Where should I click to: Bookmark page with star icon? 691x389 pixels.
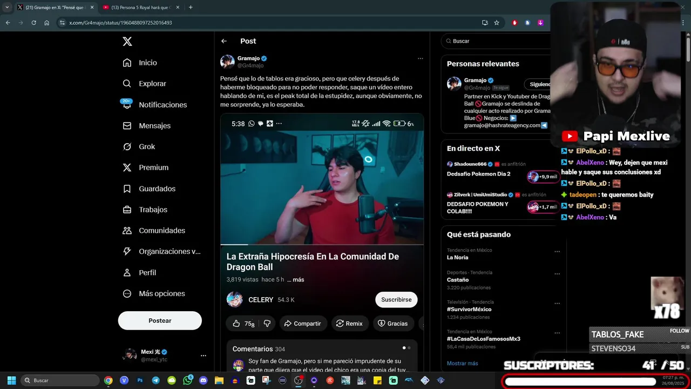[x=497, y=23]
